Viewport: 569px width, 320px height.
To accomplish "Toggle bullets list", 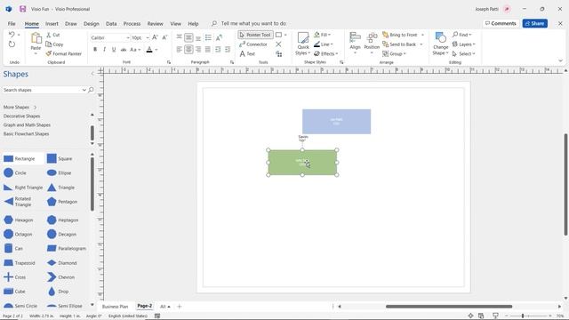I will 208,37.
